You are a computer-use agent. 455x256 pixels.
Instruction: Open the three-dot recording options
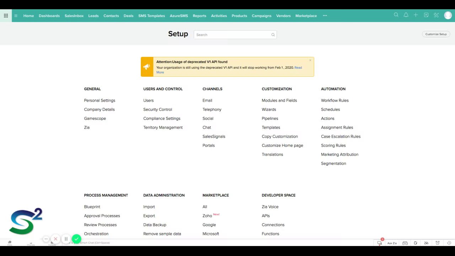pyautogui.click(x=46, y=239)
